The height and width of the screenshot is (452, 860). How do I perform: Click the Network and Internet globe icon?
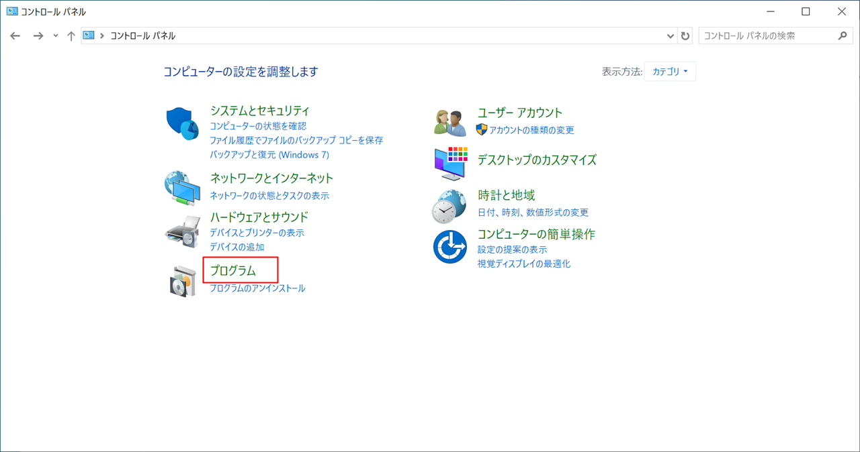click(x=182, y=188)
